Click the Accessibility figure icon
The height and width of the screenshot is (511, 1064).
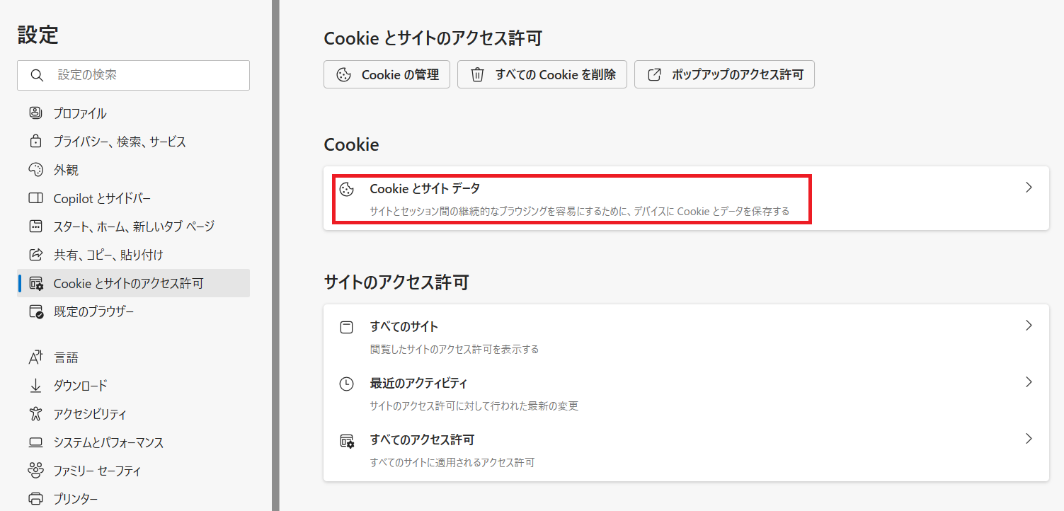(35, 414)
